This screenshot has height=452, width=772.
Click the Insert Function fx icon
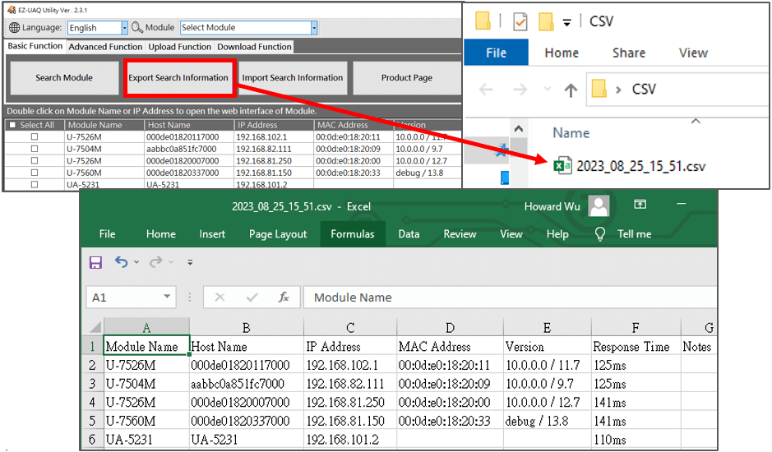click(x=284, y=297)
